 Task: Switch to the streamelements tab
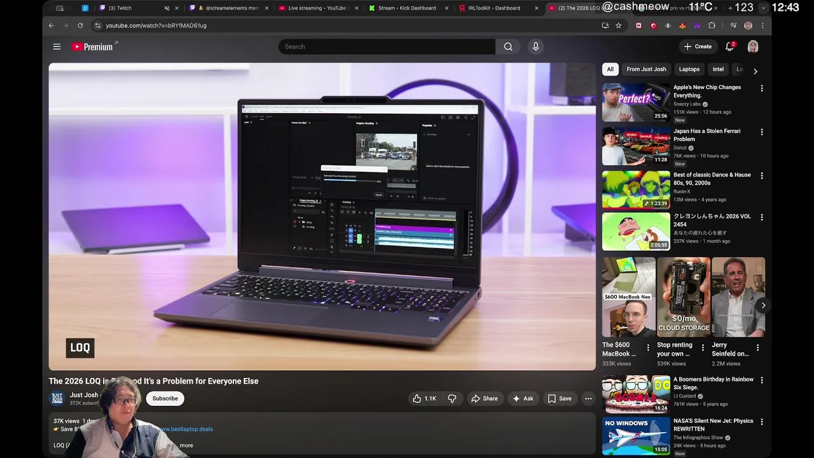pos(229,8)
